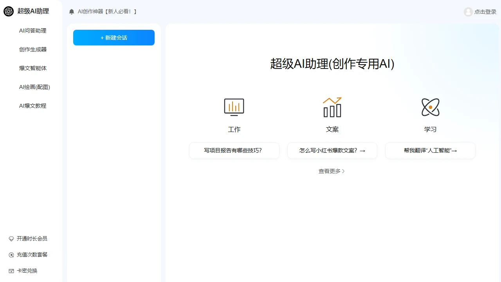The image size is (501, 282).
Task: Click the 超级AI助理 logo icon
Action: (x=8, y=11)
